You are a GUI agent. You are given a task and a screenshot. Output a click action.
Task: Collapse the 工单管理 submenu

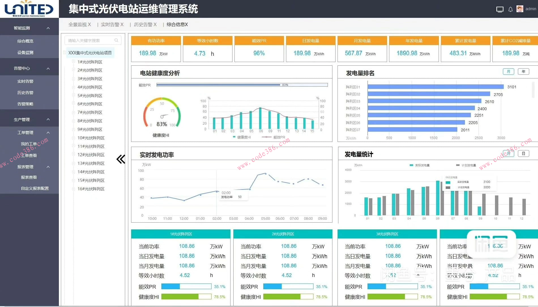click(48, 133)
